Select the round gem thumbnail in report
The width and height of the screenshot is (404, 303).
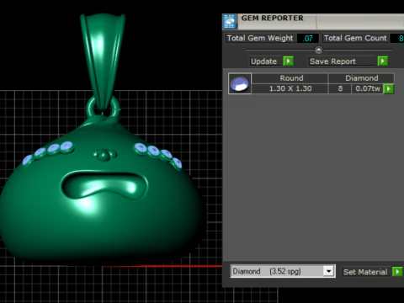(240, 83)
